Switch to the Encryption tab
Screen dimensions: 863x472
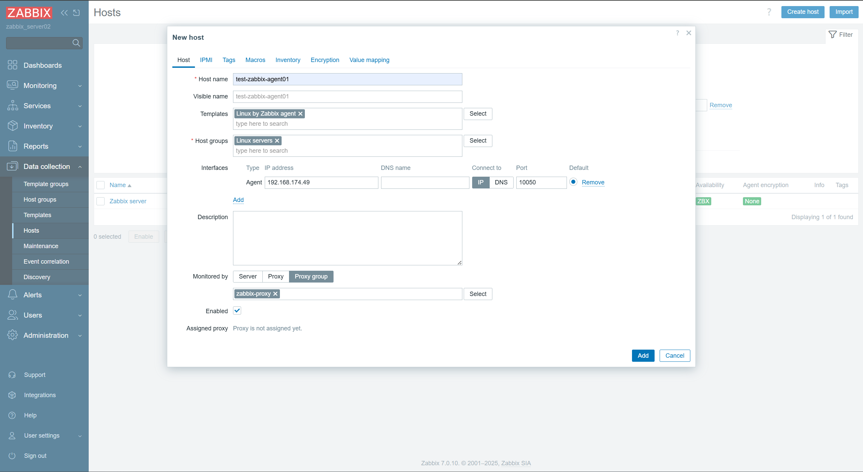tap(325, 60)
